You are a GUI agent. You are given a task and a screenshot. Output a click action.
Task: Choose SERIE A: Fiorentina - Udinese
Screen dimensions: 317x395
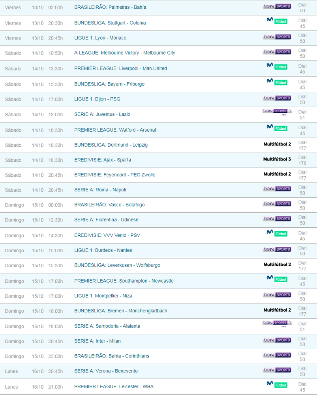(x=106, y=220)
